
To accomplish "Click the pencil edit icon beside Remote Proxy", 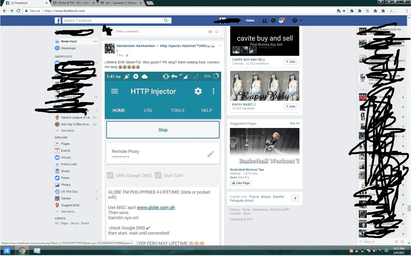I will [211, 154].
